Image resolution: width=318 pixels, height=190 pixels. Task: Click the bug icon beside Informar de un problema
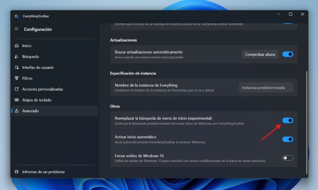tap(17, 172)
